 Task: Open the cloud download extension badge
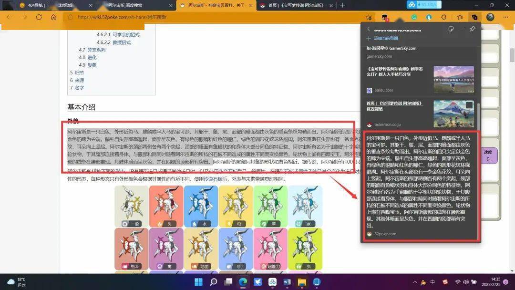click(x=424, y=5)
